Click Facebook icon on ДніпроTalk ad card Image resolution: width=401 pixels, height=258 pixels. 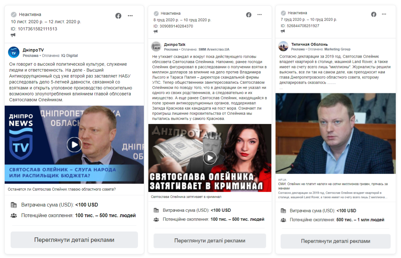[249, 15]
